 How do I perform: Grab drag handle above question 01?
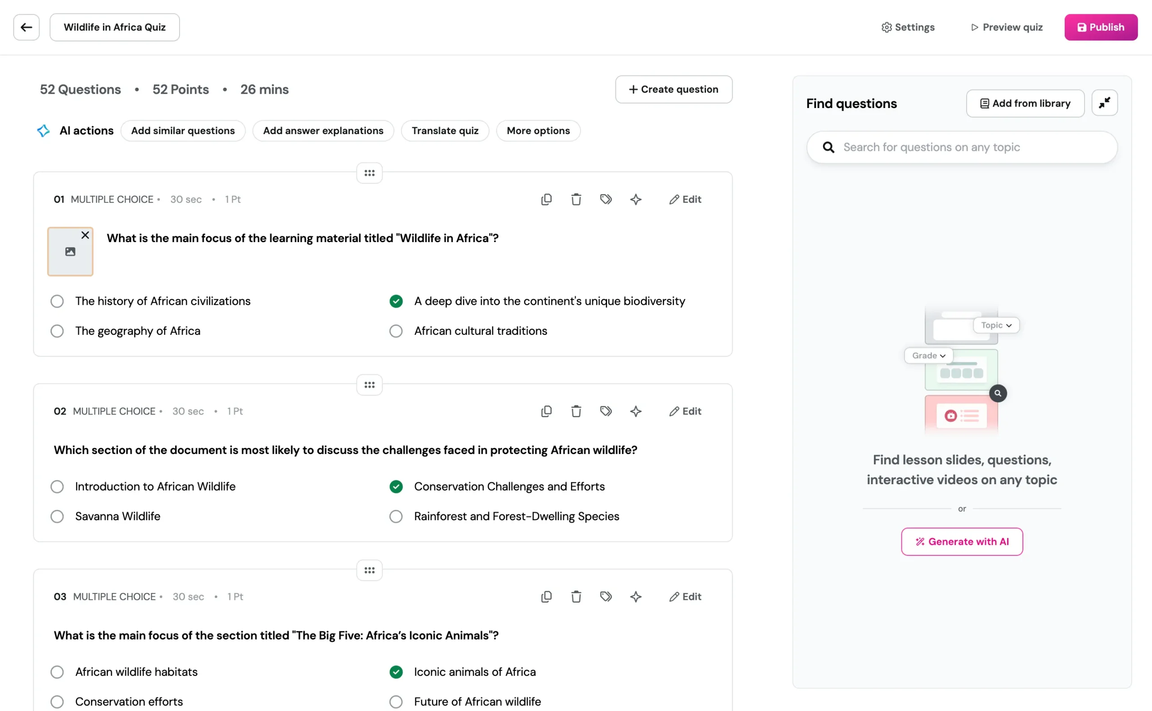click(369, 173)
